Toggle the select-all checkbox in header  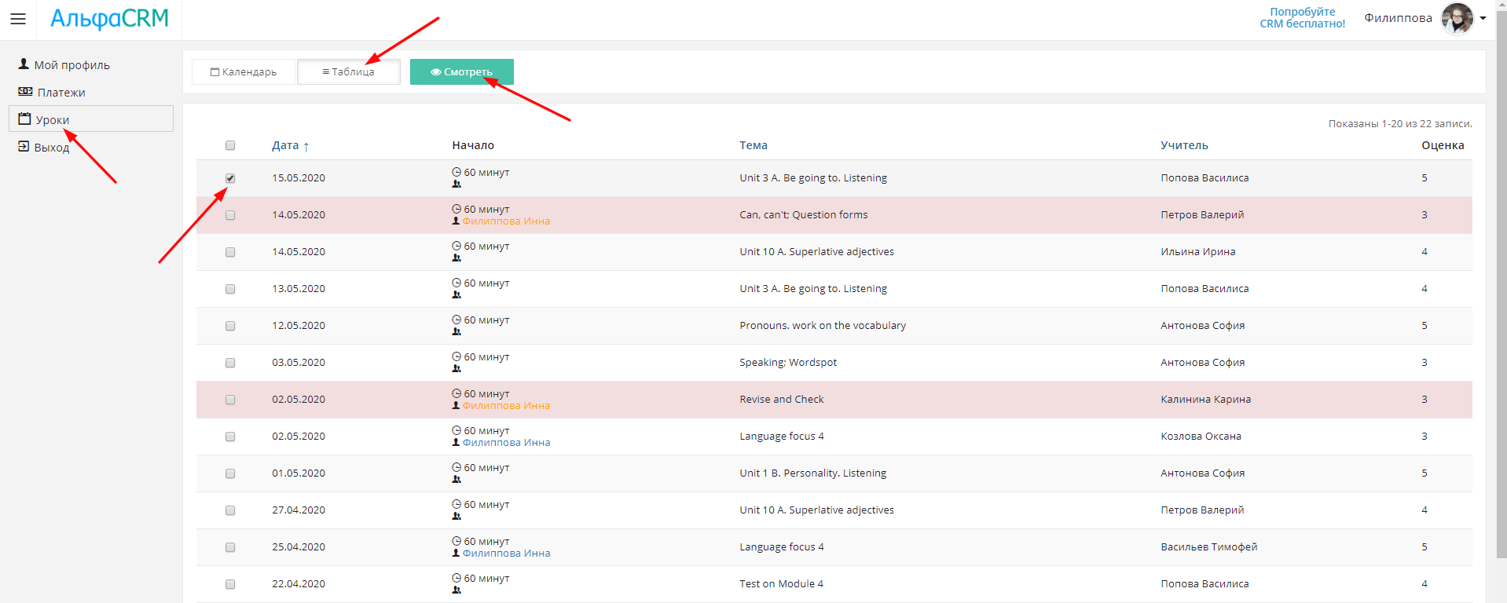(x=230, y=145)
